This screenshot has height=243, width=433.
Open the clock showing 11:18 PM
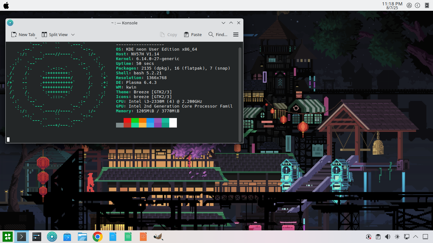coord(392,4)
